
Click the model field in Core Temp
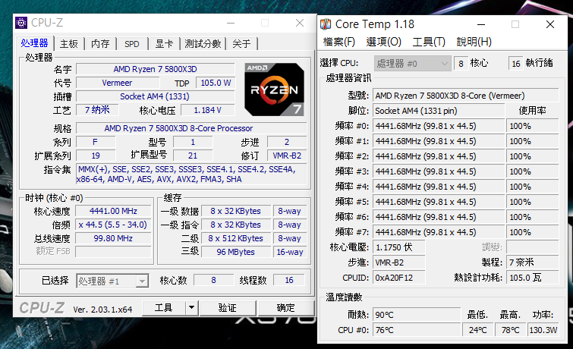point(465,96)
